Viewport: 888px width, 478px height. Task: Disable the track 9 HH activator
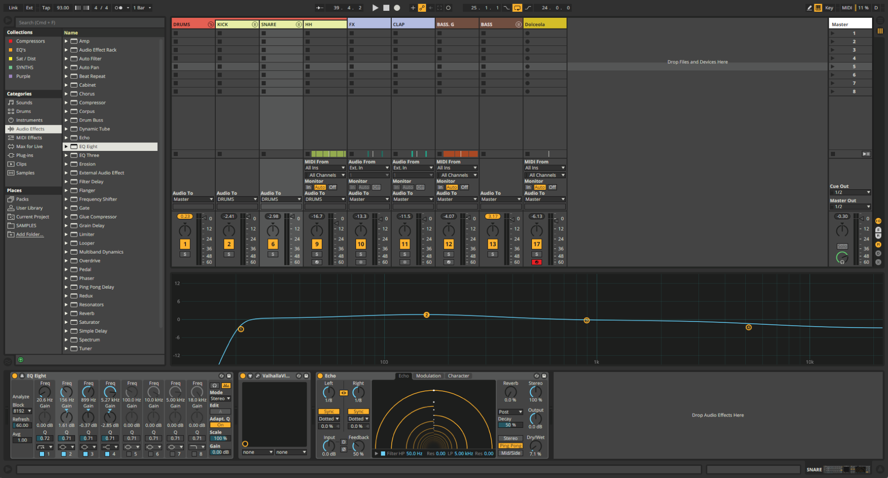(317, 244)
